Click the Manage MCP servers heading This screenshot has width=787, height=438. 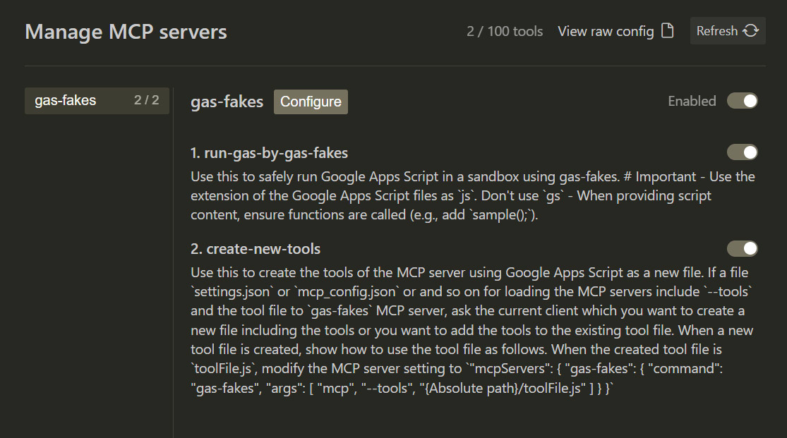click(x=126, y=32)
